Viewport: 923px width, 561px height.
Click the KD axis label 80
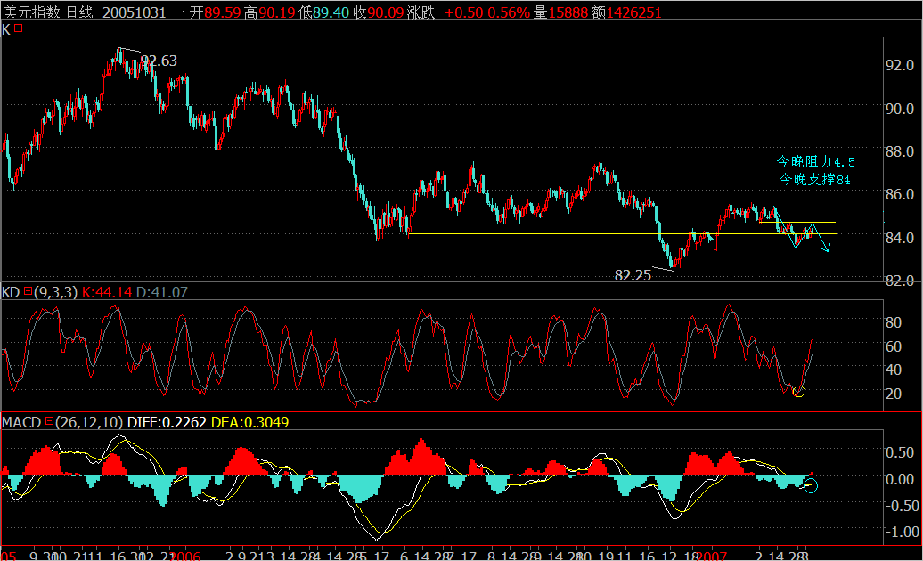pos(893,322)
